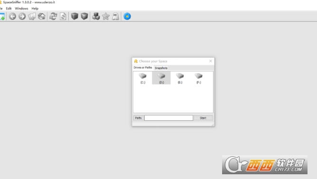317x179 pixels.
Task: Click the New scan window icon
Action: [2, 17]
